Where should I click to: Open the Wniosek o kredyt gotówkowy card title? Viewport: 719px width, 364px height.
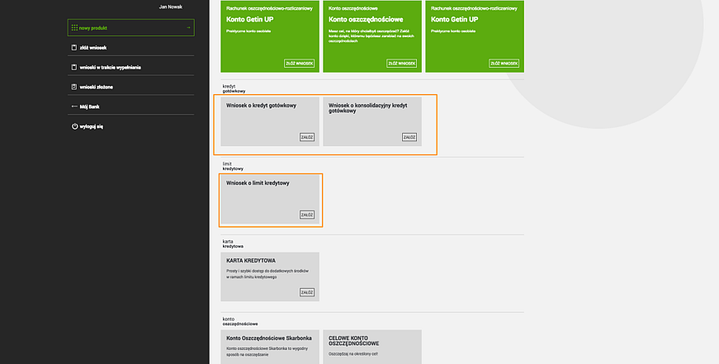pyautogui.click(x=262, y=106)
